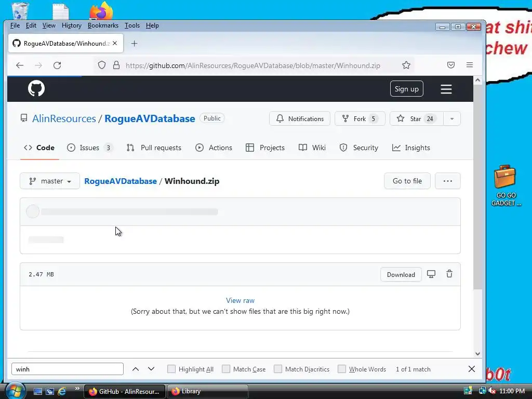The image size is (532, 399).
Task: Enable Match Case checkbox
Action: pos(226,369)
